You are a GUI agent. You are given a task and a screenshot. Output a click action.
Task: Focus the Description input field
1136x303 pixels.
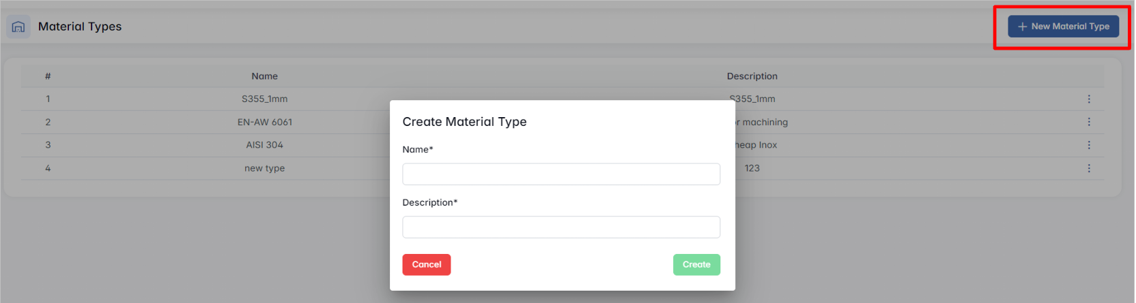click(x=560, y=227)
